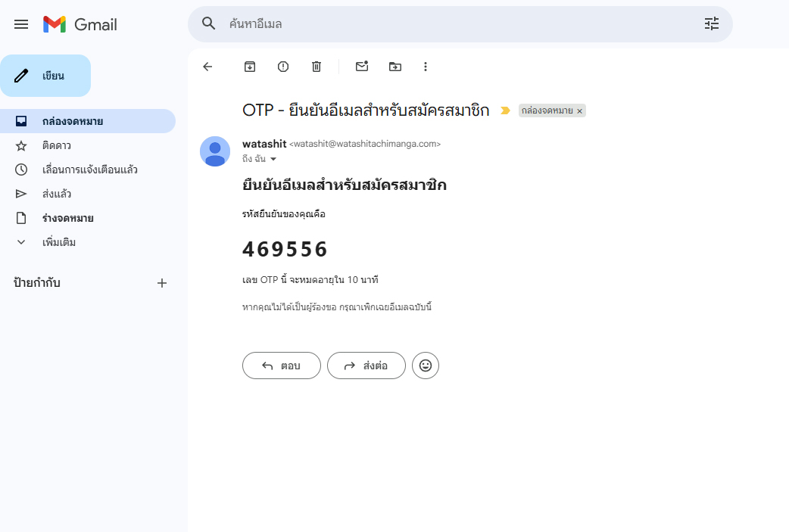Go to the ส่งแล้ว sent folder
Image resolution: width=789 pixels, height=532 pixels.
pyautogui.click(x=57, y=194)
